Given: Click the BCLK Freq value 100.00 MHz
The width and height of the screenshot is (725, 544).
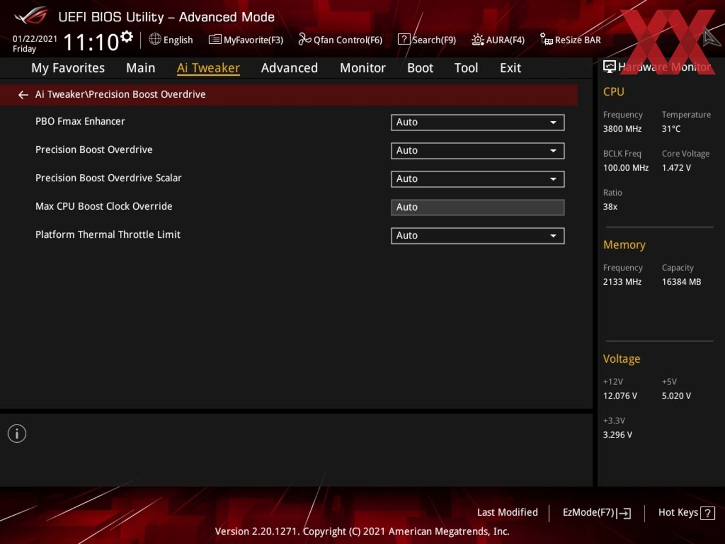Looking at the screenshot, I should point(626,167).
